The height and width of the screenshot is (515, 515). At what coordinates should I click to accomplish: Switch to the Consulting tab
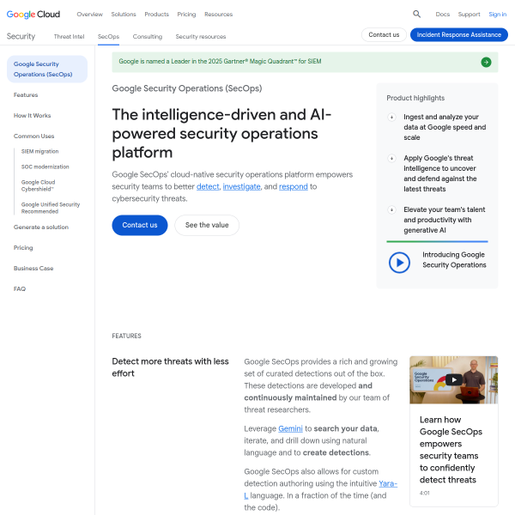pyautogui.click(x=148, y=36)
